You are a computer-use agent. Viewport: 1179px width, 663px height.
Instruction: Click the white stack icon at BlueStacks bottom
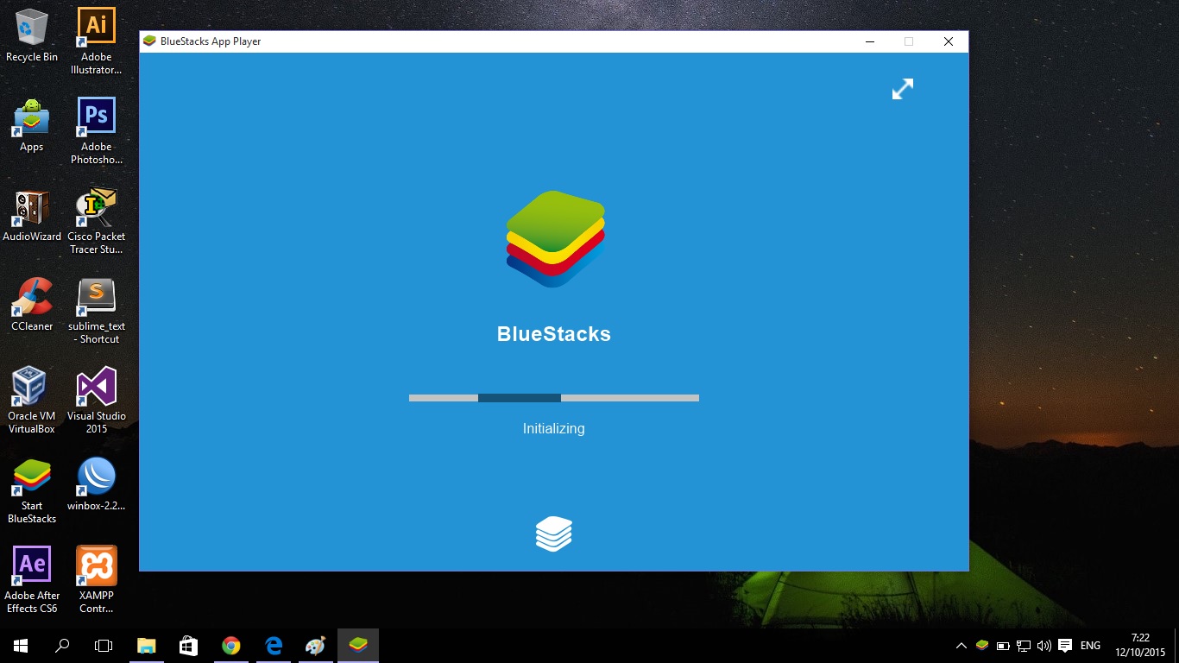[x=554, y=534]
